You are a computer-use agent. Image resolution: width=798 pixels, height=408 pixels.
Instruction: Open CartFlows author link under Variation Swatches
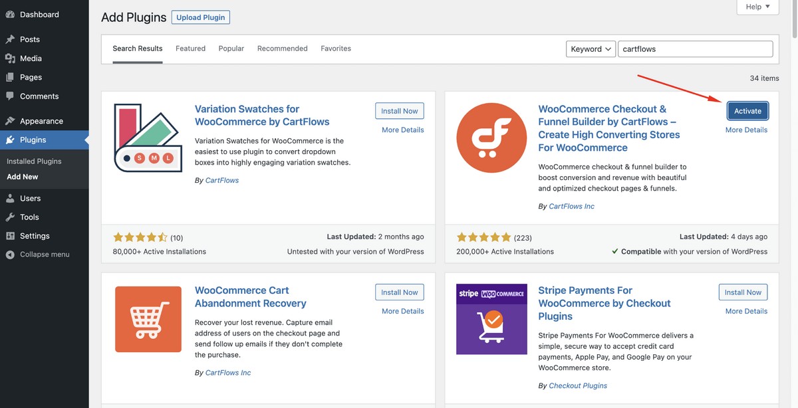click(222, 180)
